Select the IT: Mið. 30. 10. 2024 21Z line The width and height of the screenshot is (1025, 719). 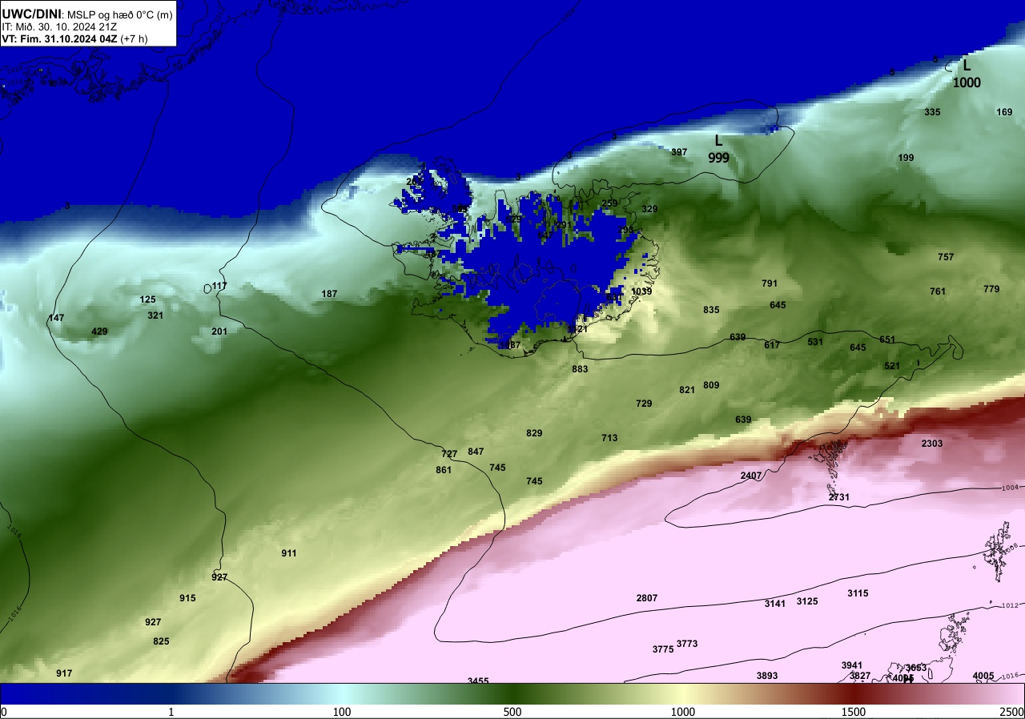pyautogui.click(x=58, y=26)
